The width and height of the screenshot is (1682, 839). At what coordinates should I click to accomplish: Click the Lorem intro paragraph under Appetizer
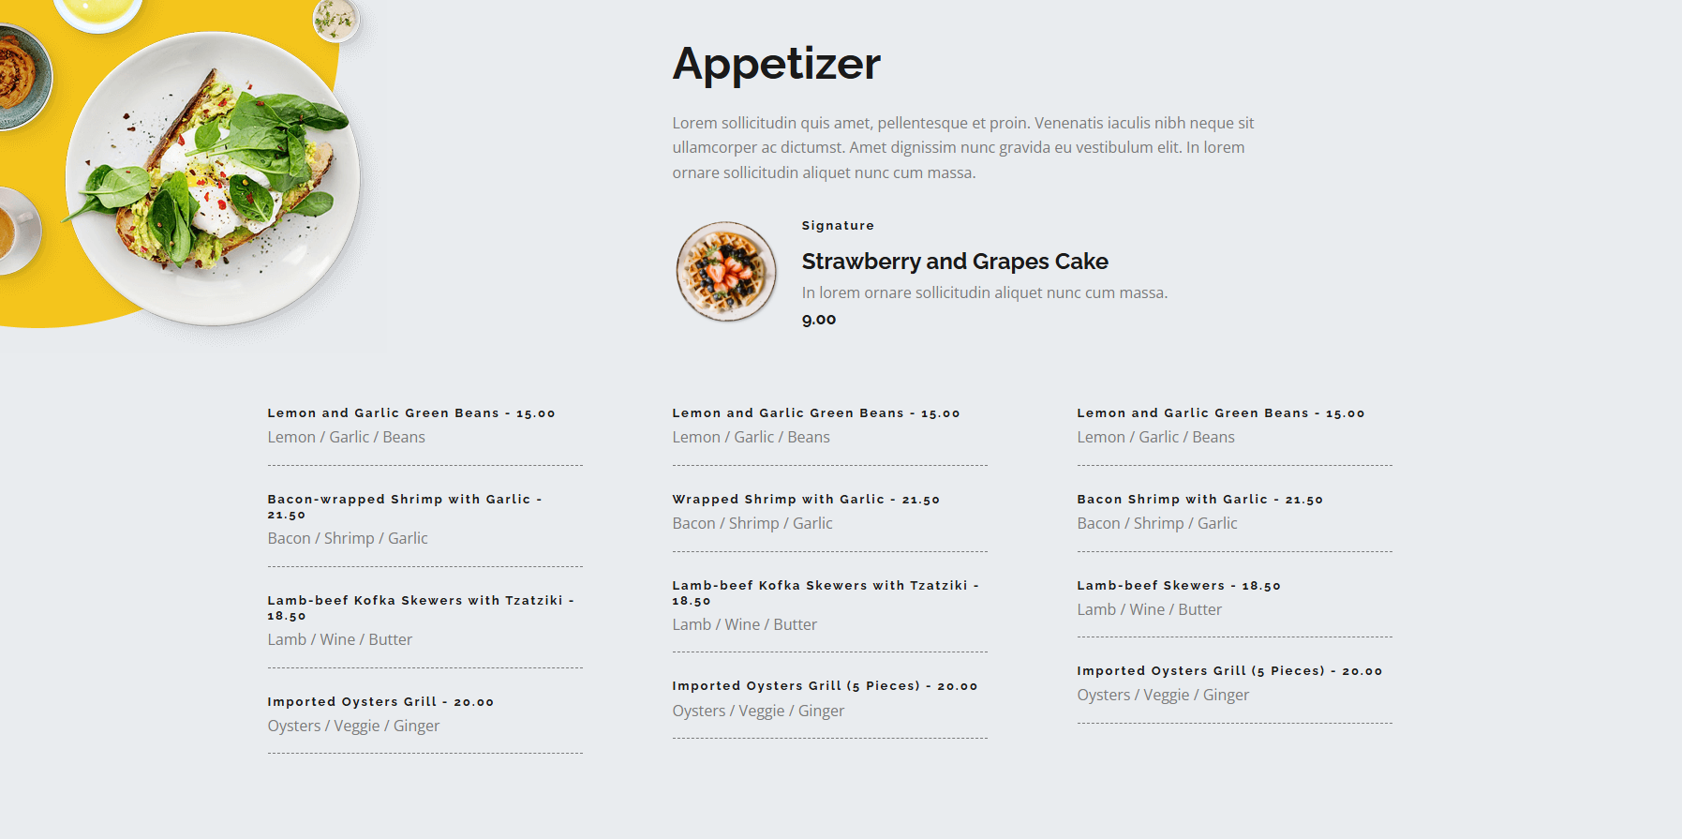pyautogui.click(x=962, y=147)
